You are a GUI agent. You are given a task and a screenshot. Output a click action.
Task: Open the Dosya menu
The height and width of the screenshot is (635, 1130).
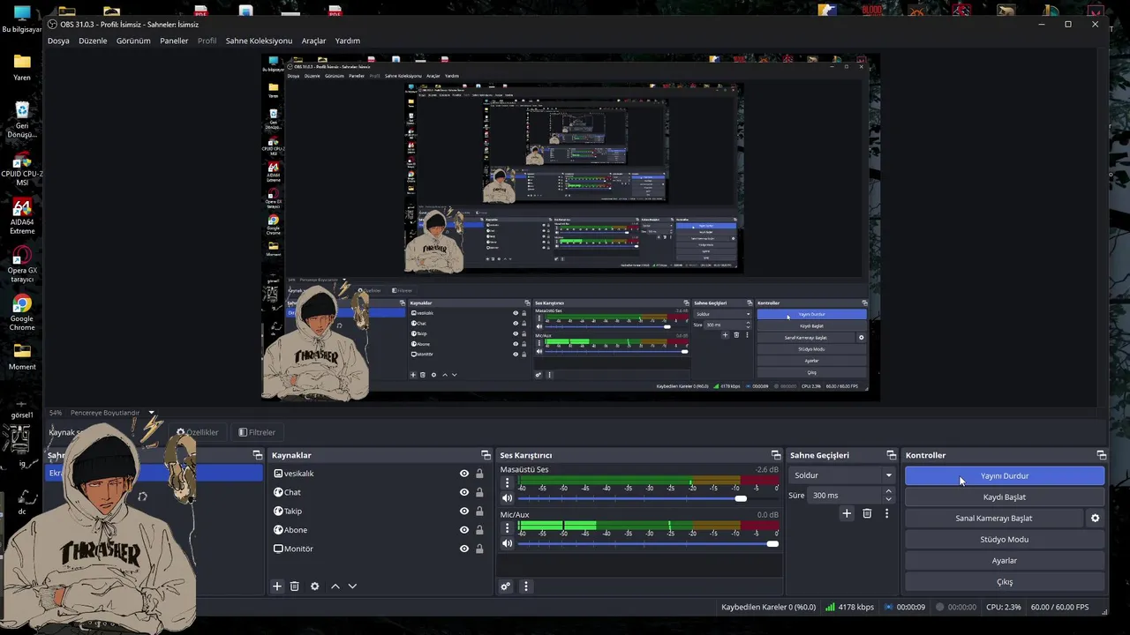(58, 41)
